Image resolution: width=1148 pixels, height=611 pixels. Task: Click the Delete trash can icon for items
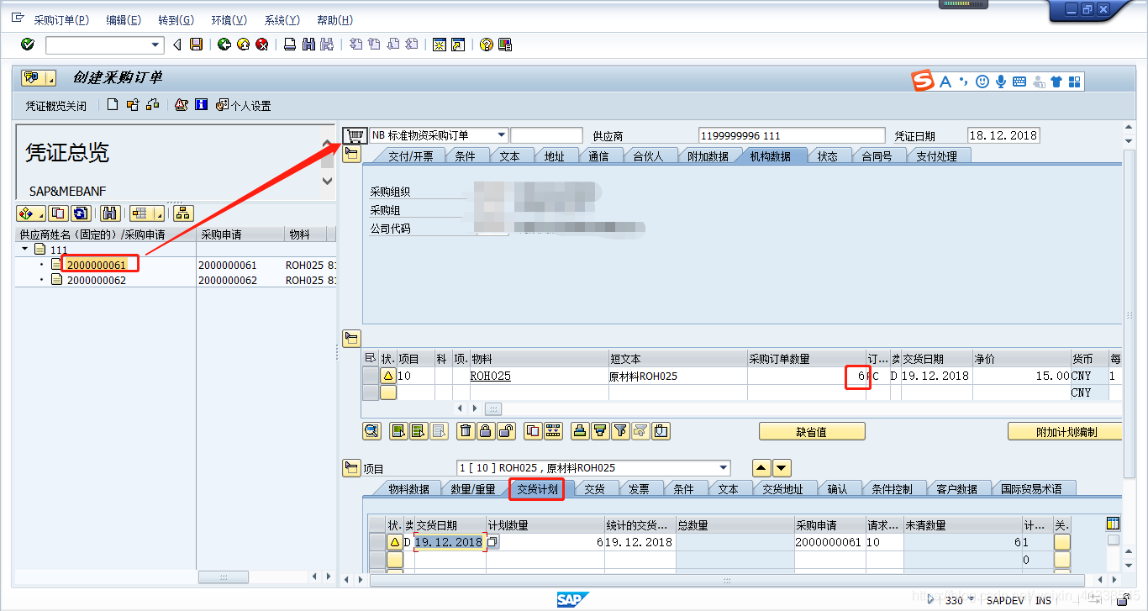[466, 431]
